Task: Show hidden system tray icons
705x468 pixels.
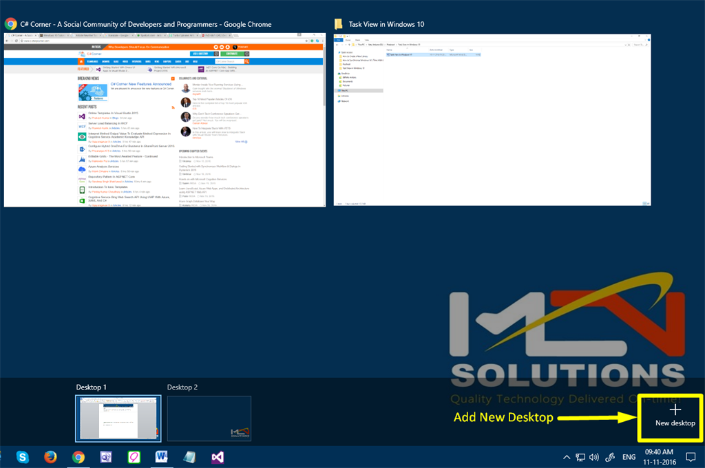Action: 567,457
